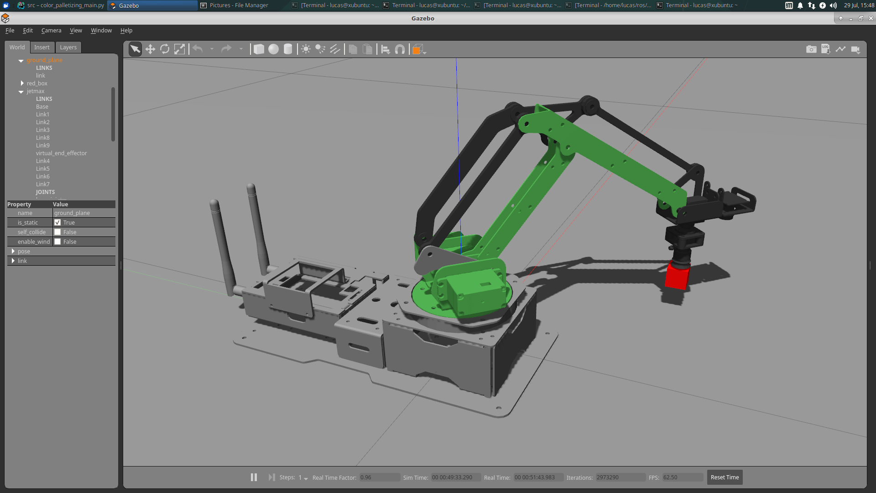Add a spot light source

[320, 49]
